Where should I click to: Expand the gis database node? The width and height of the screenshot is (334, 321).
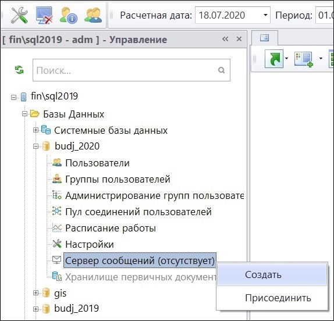point(36,293)
